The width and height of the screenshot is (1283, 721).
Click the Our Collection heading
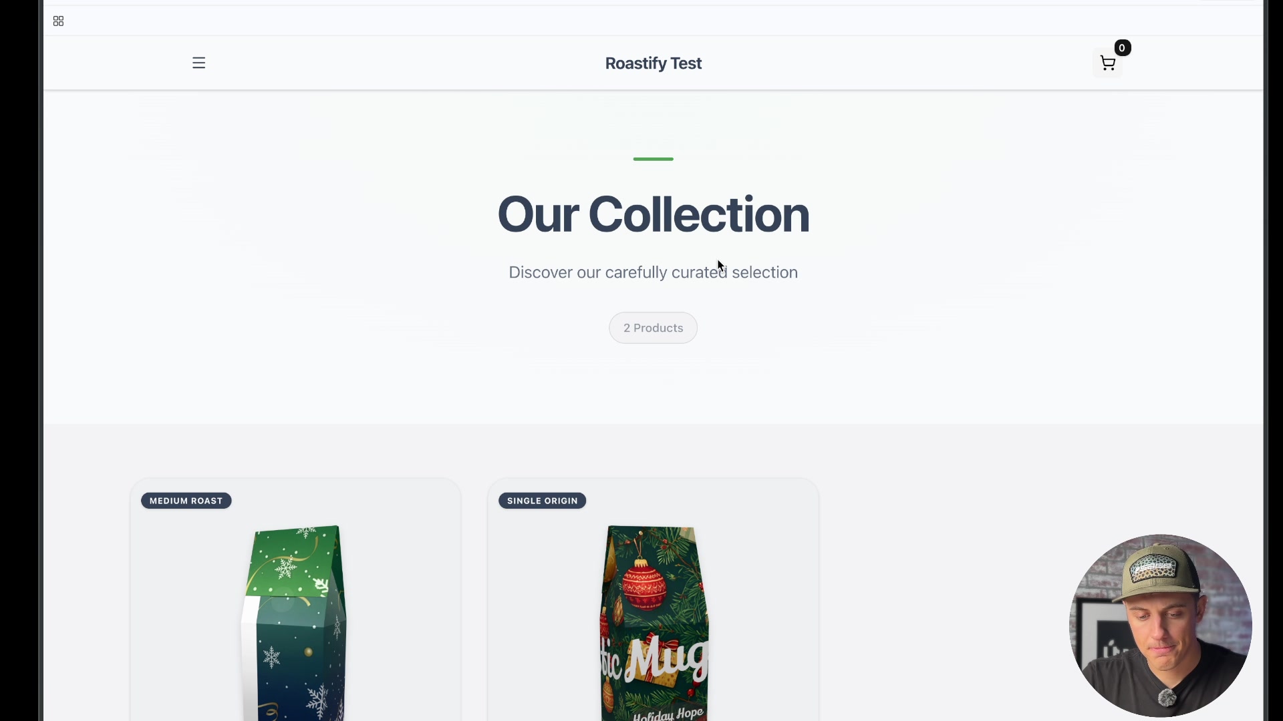point(653,214)
